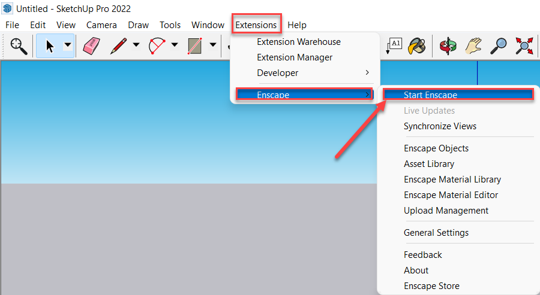The image size is (540, 295).
Task: Open Extension Warehouse
Action: point(298,42)
